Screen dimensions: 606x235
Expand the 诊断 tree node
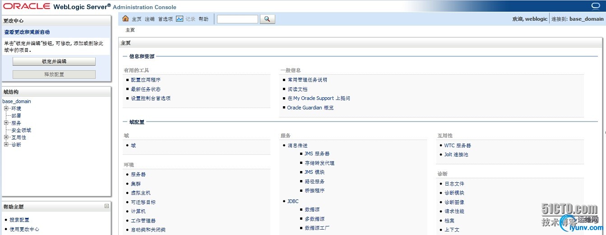[x=6, y=145]
